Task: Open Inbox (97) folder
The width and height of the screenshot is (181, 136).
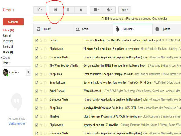Action: coord(8,30)
